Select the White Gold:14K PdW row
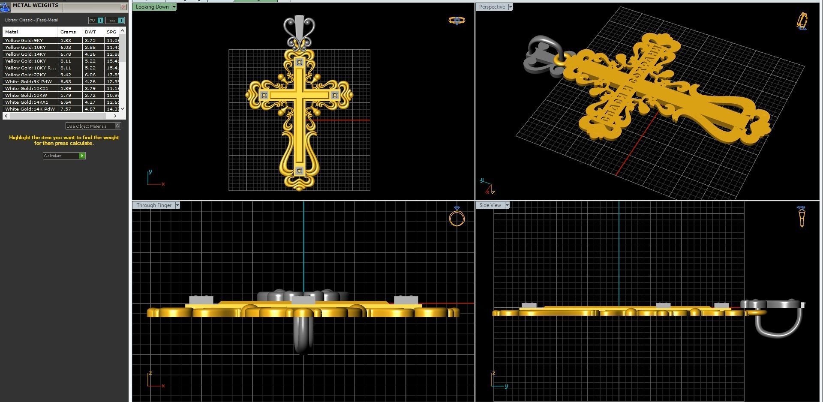This screenshot has height=402, width=823. (61, 109)
